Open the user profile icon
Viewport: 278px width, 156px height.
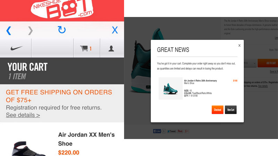point(111,48)
